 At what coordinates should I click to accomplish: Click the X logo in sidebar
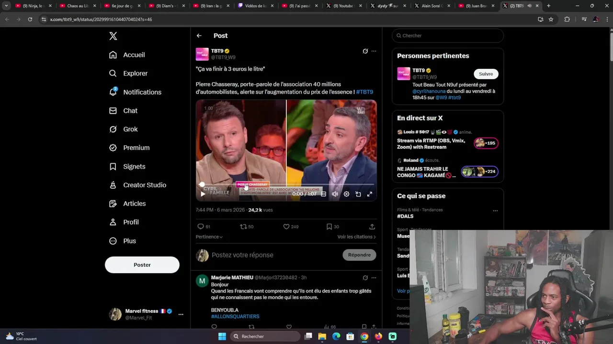coord(113,36)
